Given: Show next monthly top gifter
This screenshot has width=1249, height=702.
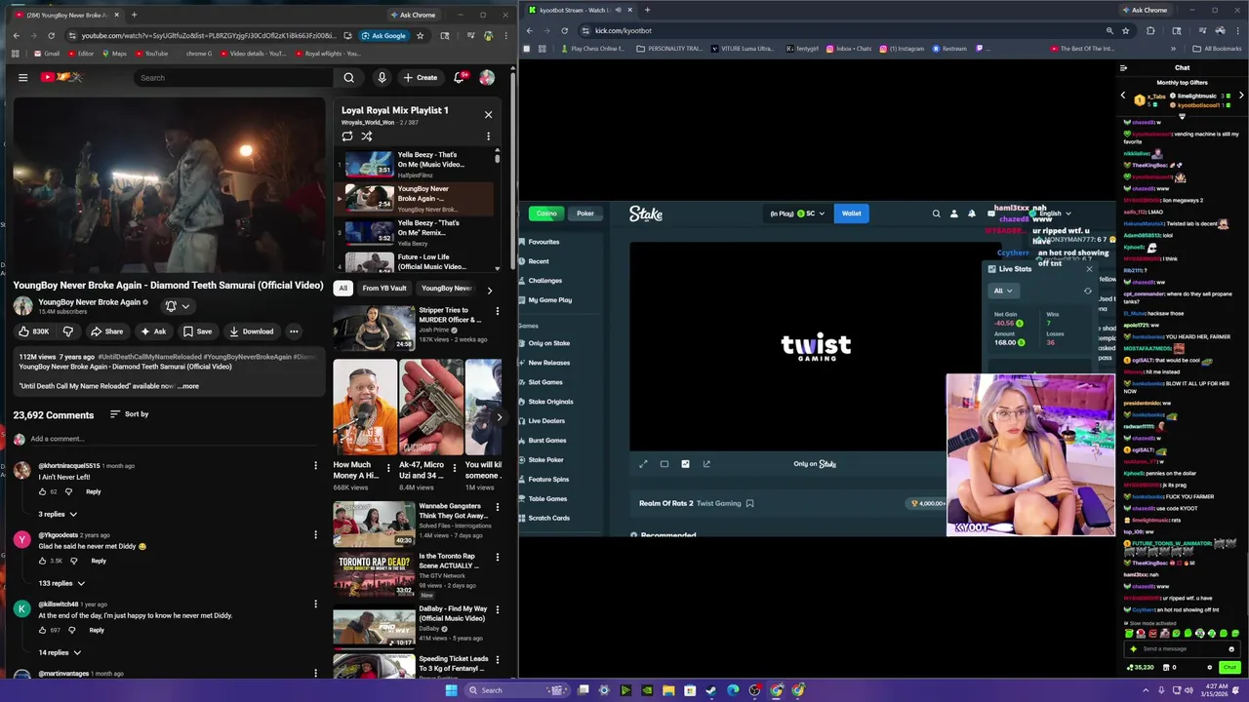Looking at the screenshot, I should click(x=1241, y=97).
